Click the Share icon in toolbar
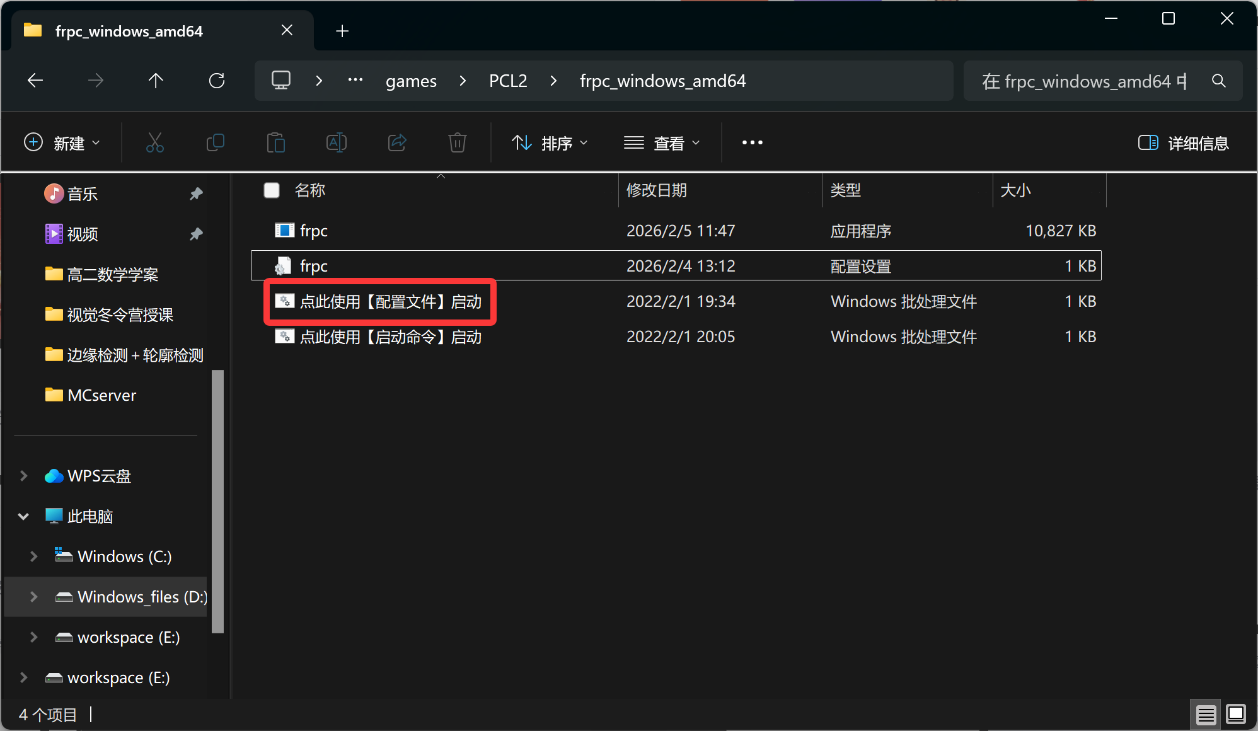This screenshot has width=1258, height=731. (396, 143)
